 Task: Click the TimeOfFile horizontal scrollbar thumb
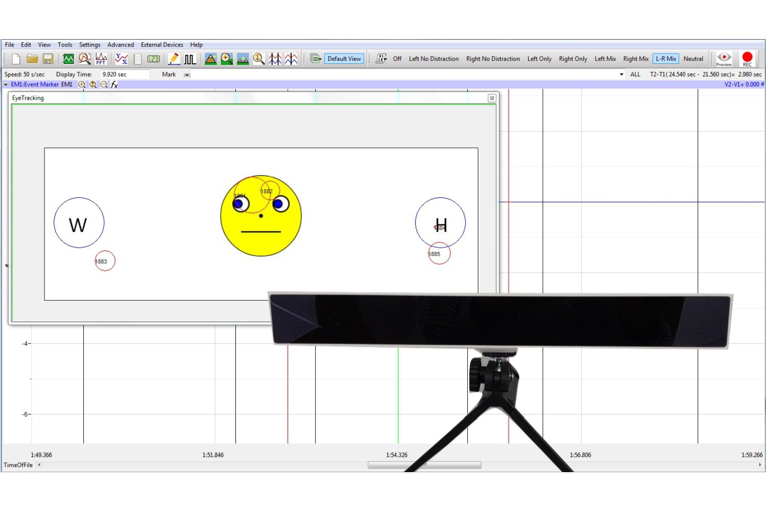(424, 465)
